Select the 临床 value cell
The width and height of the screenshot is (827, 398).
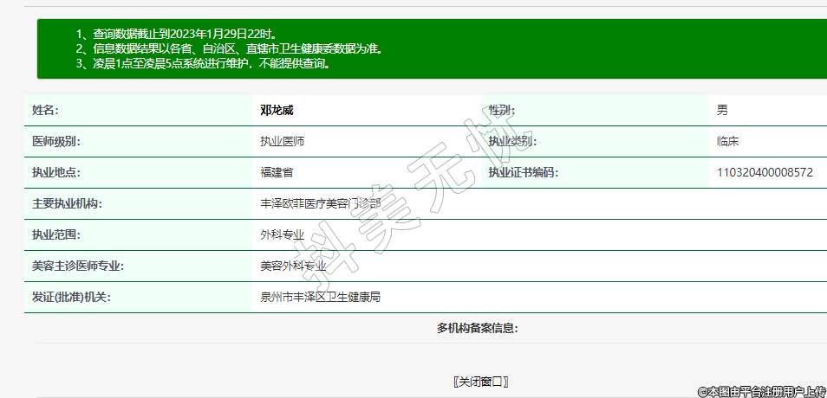727,142
